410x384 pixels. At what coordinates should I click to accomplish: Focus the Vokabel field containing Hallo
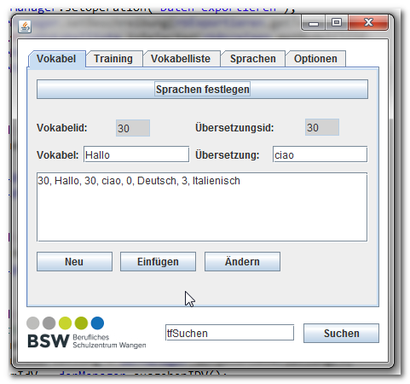coord(136,154)
